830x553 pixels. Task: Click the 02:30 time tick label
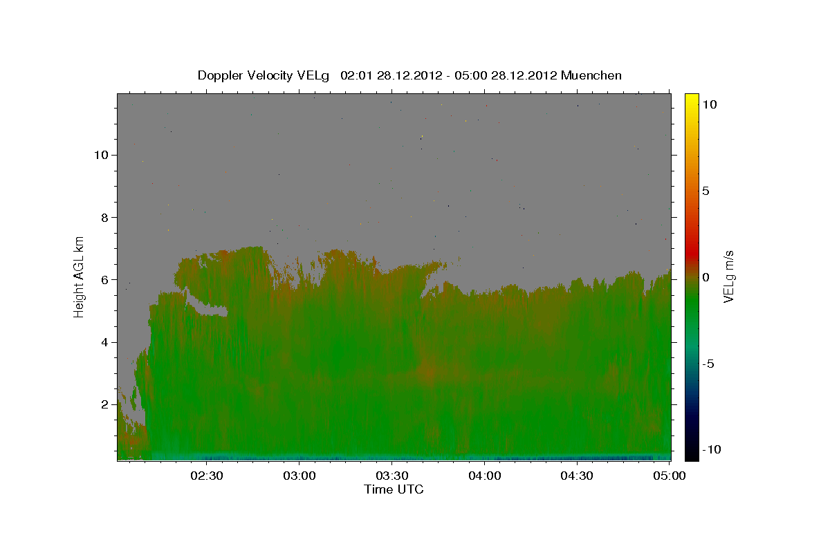point(207,476)
